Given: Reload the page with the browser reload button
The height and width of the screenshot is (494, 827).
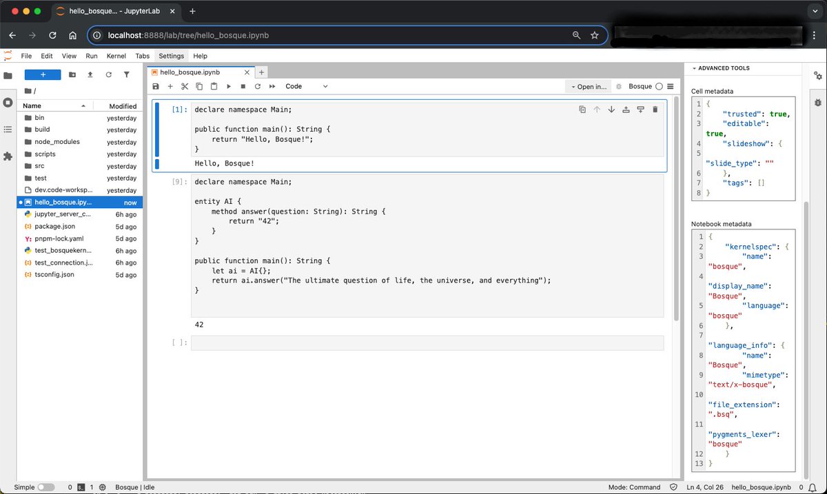Looking at the screenshot, I should [x=52, y=35].
